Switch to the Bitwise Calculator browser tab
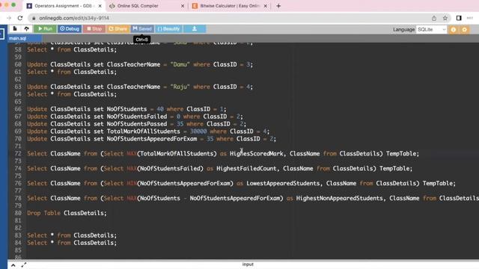 pos(230,6)
